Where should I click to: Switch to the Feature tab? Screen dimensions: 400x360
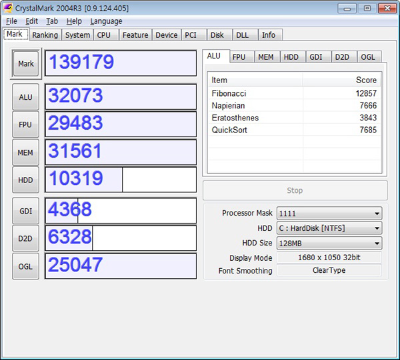click(x=135, y=35)
